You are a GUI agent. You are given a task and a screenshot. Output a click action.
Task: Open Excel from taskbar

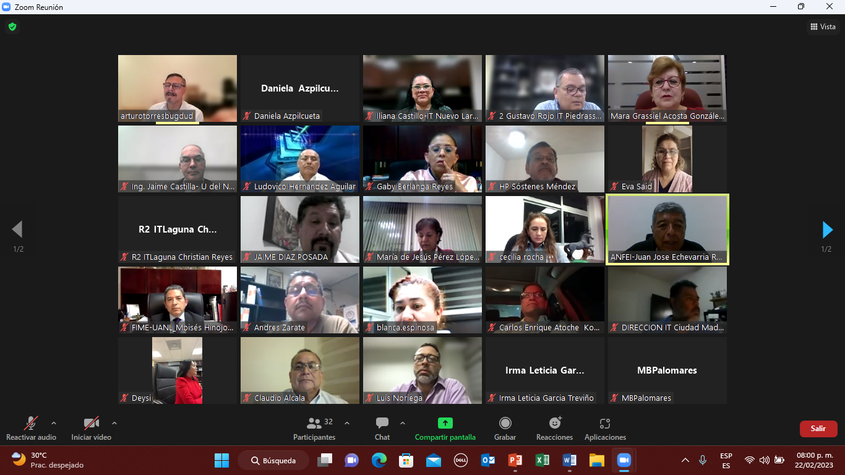click(x=543, y=460)
